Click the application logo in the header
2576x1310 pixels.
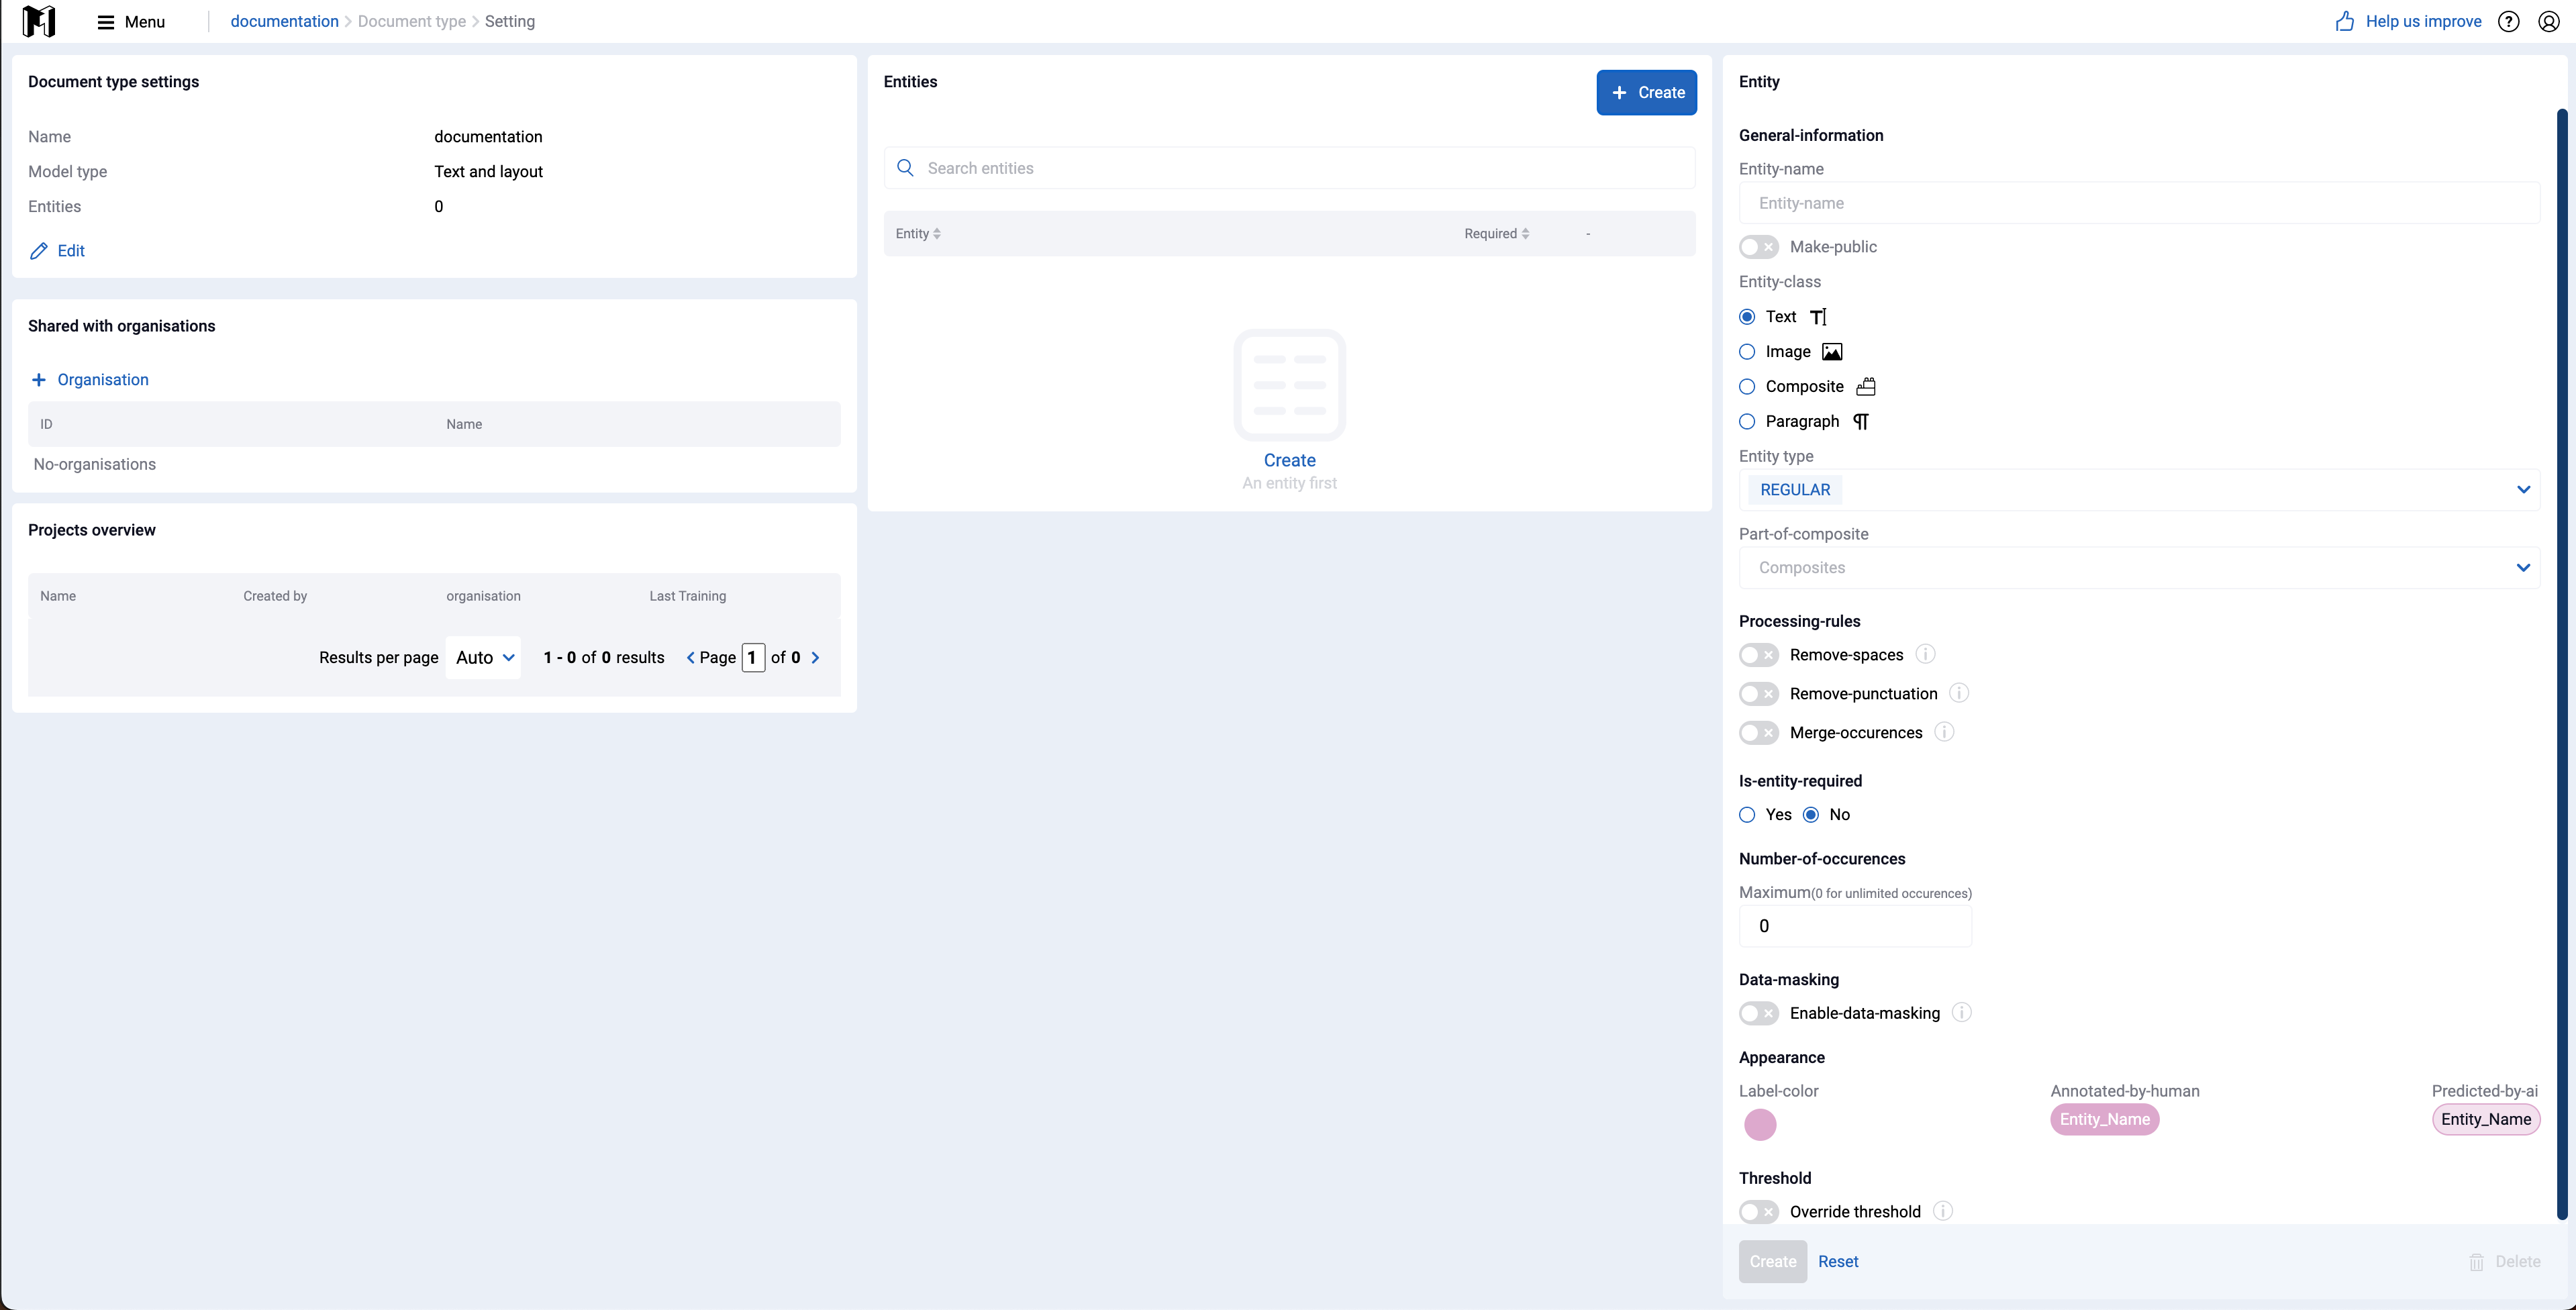(39, 21)
